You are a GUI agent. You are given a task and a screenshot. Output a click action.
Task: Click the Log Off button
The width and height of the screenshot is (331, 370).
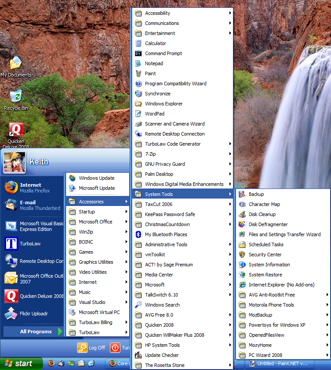(x=92, y=348)
